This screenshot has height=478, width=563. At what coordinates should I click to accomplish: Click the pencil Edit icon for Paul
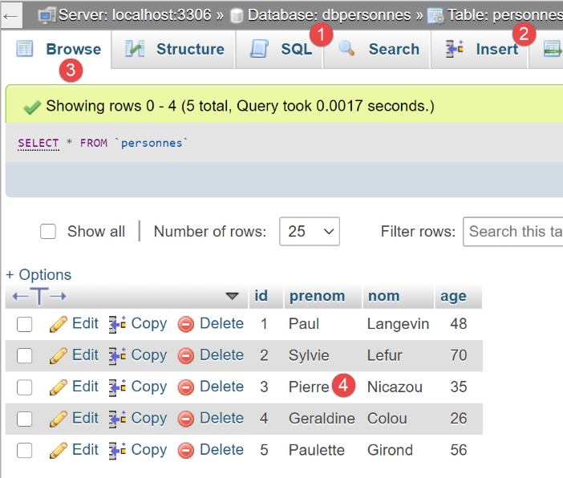coord(59,324)
